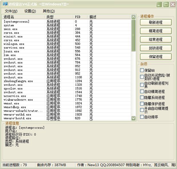Select the ucservice.exe row
177x169 pixels.
coord(66,96)
